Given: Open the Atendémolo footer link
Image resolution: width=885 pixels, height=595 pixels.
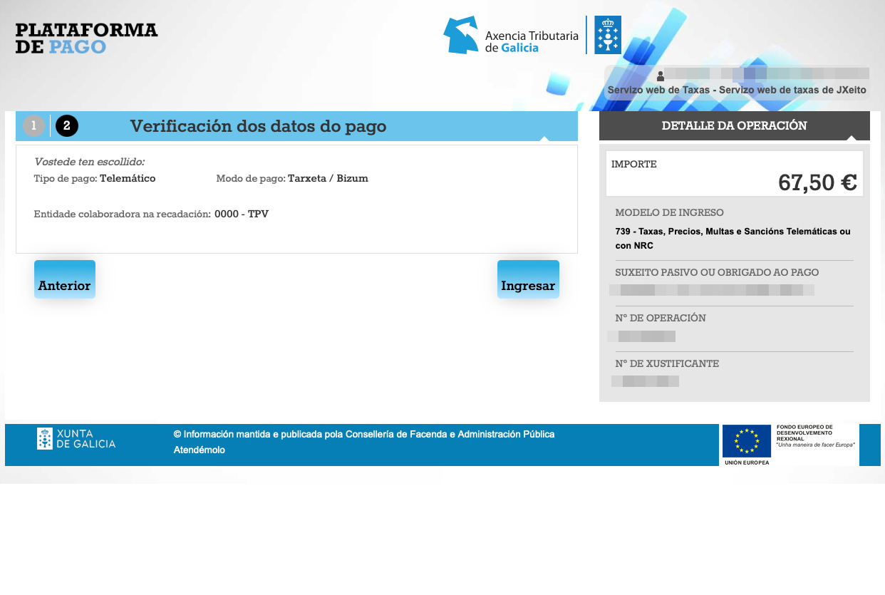Looking at the screenshot, I should (200, 450).
